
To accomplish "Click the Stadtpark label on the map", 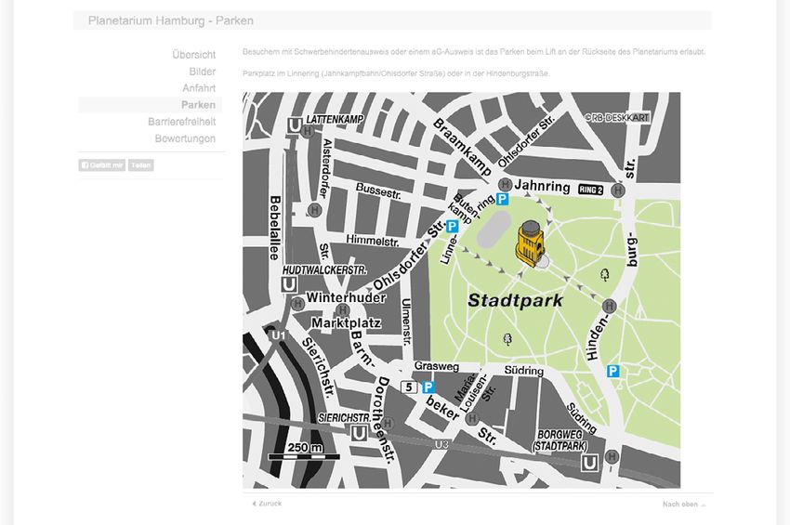I will click(x=515, y=301).
